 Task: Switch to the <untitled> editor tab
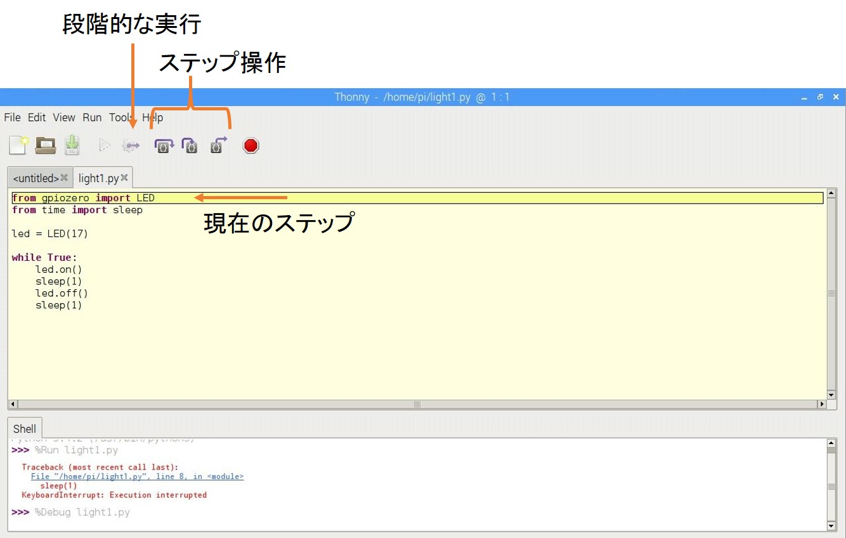pos(36,178)
